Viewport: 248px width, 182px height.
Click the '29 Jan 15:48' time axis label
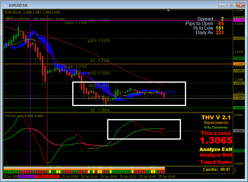167,176
